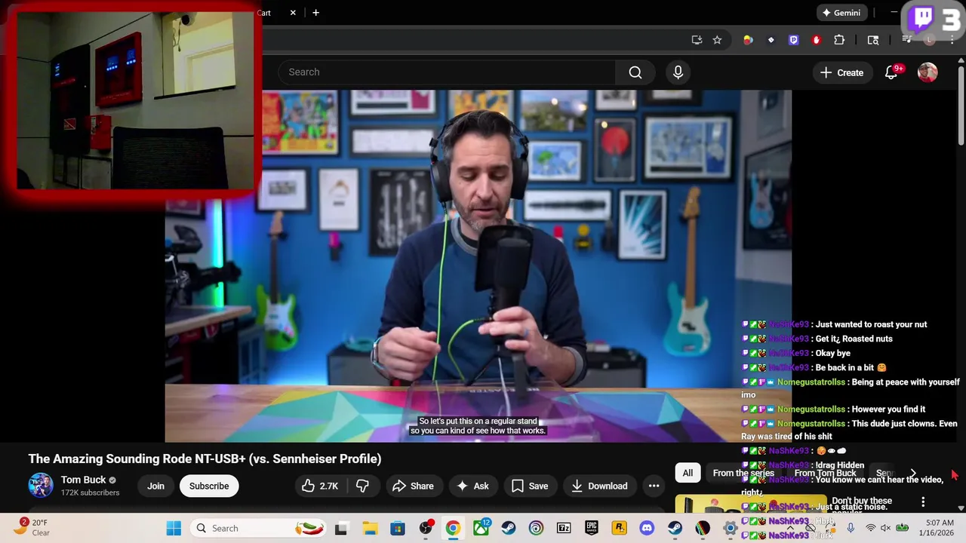Open the YouTube account avatar menu
This screenshot has width=966, height=543.
[x=928, y=72]
